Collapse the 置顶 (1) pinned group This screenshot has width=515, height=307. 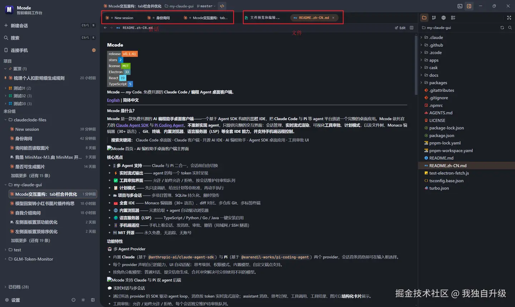tap(5, 69)
